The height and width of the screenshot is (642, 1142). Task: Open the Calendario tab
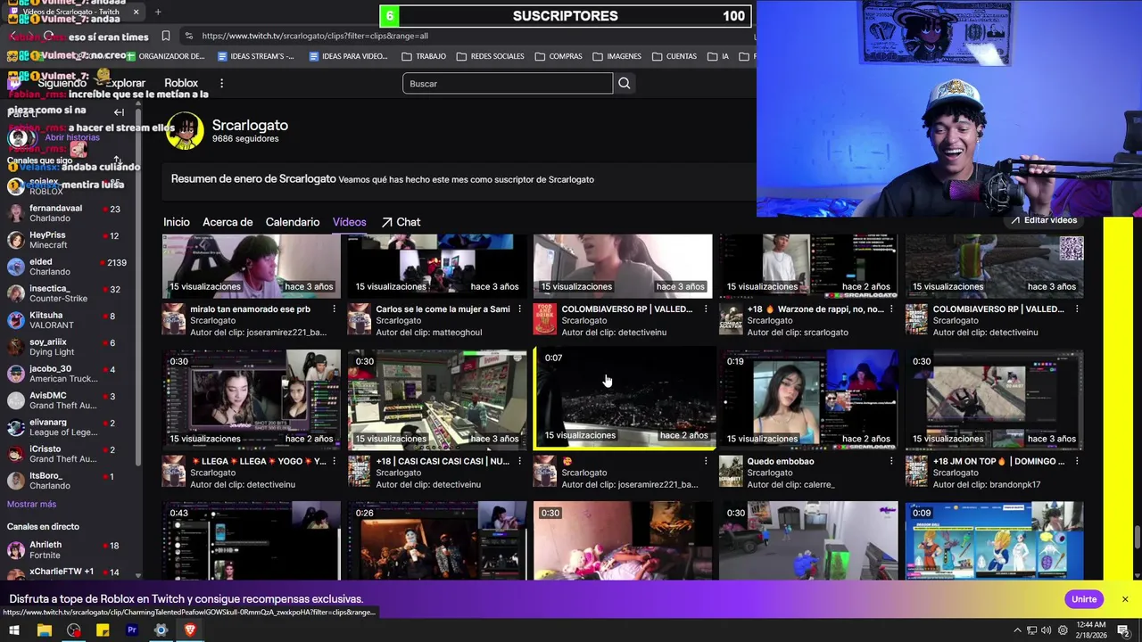tap(293, 222)
